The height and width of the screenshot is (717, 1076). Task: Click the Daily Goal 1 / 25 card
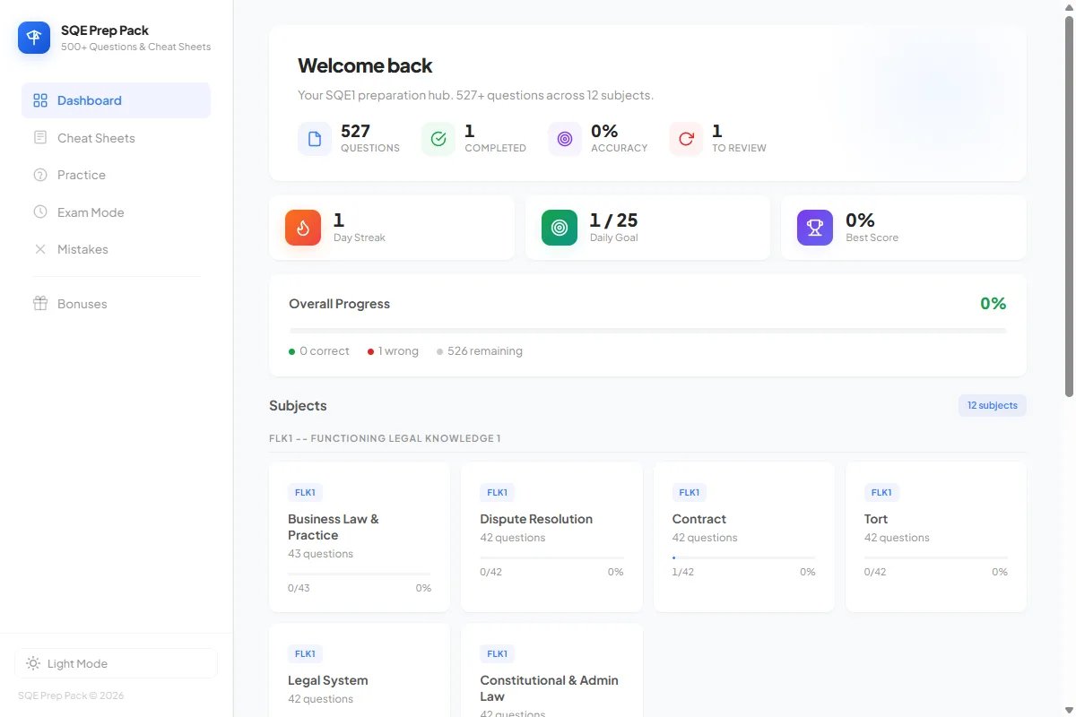pos(647,228)
